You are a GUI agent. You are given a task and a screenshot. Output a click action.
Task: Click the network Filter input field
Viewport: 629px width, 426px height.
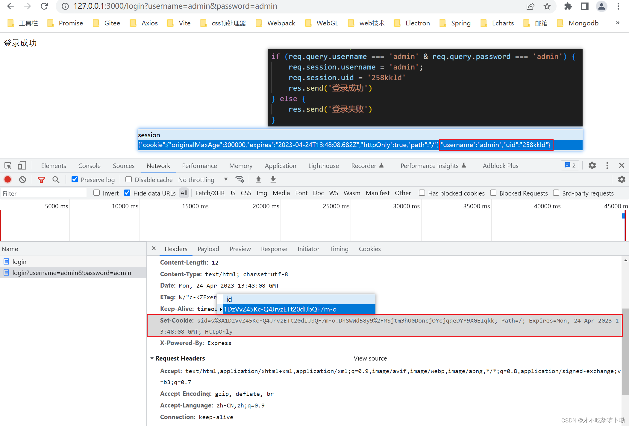pyautogui.click(x=43, y=193)
